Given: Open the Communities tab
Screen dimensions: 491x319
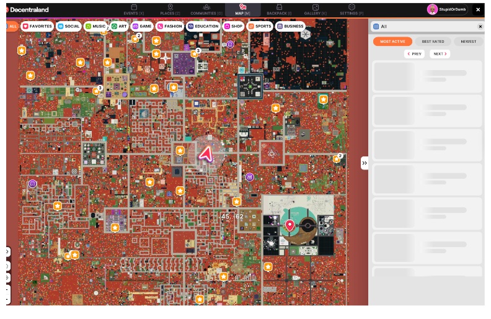Looking at the screenshot, I should (206, 10).
